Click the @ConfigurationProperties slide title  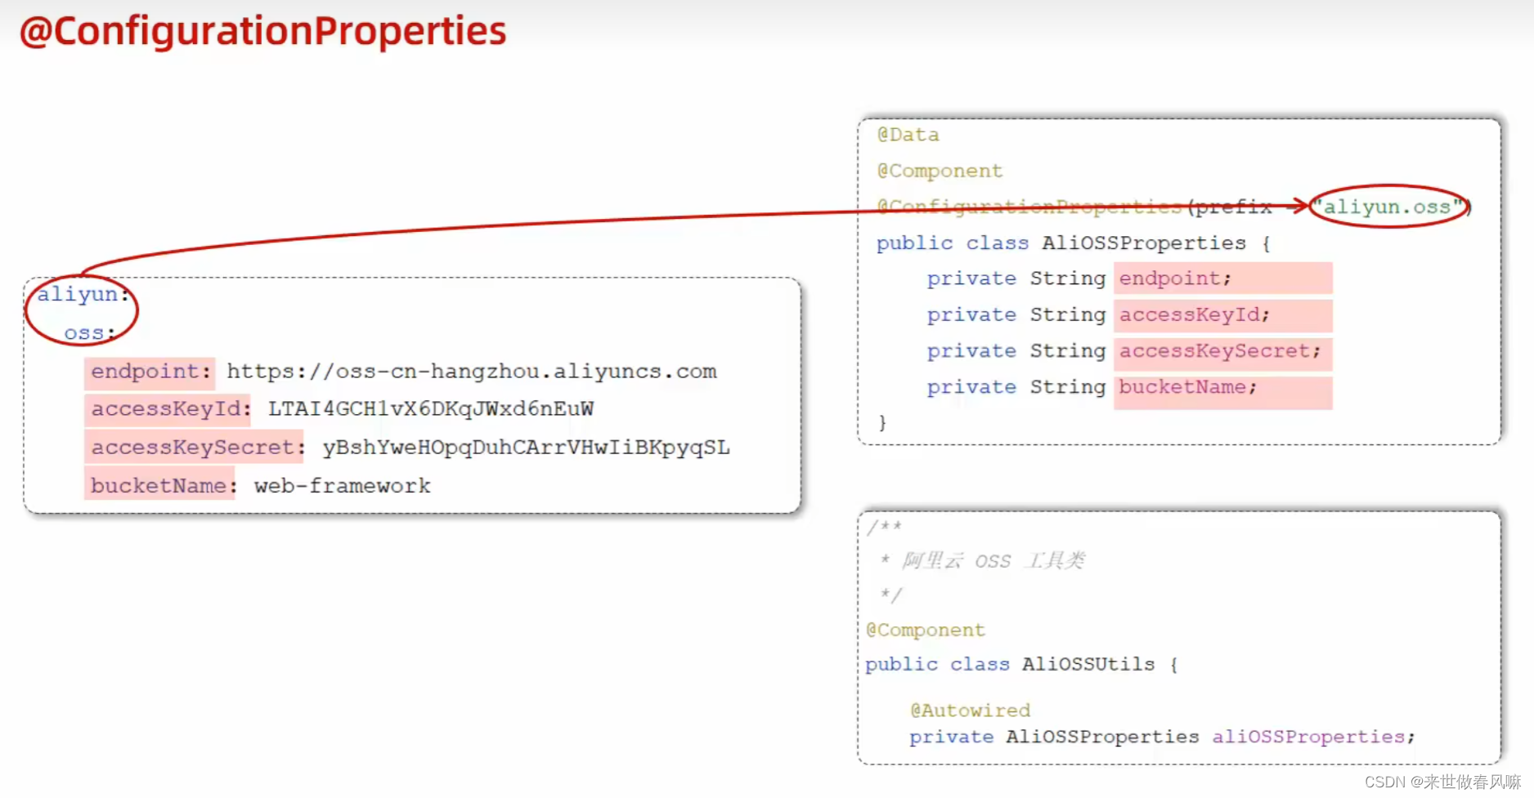click(x=262, y=31)
